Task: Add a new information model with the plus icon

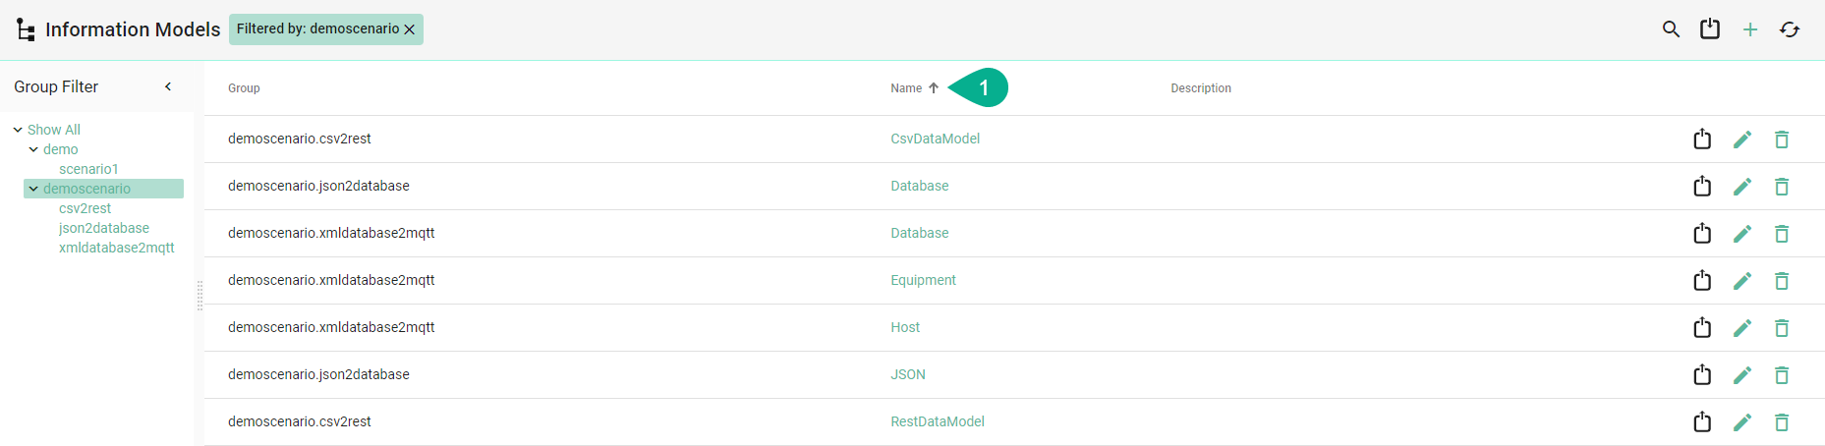Action: 1750,29
